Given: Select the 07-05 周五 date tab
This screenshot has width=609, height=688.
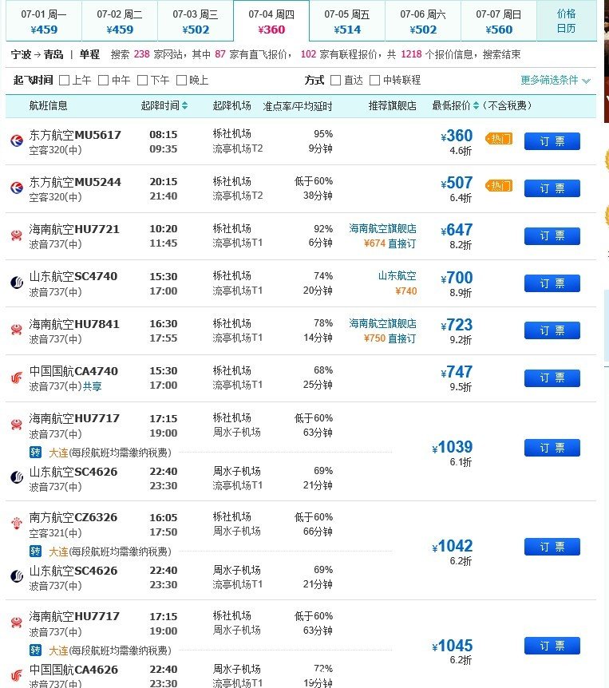Looking at the screenshot, I should pos(347,22).
